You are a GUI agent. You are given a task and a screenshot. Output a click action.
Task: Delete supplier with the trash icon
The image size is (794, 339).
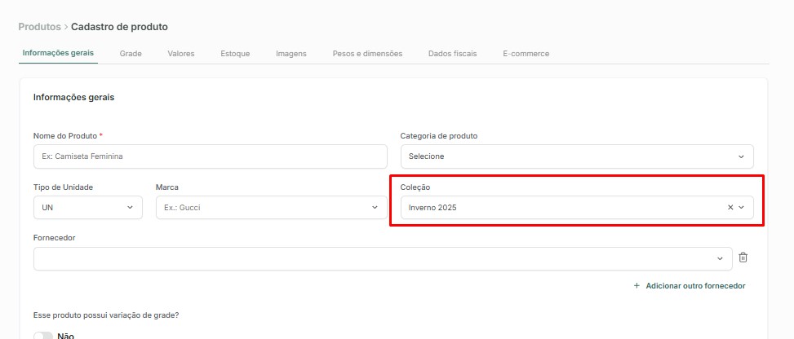pyautogui.click(x=743, y=258)
